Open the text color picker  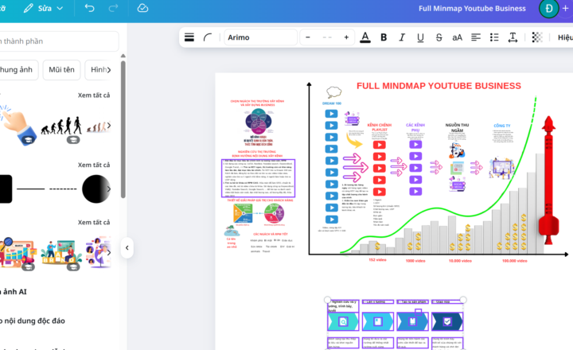click(x=364, y=37)
